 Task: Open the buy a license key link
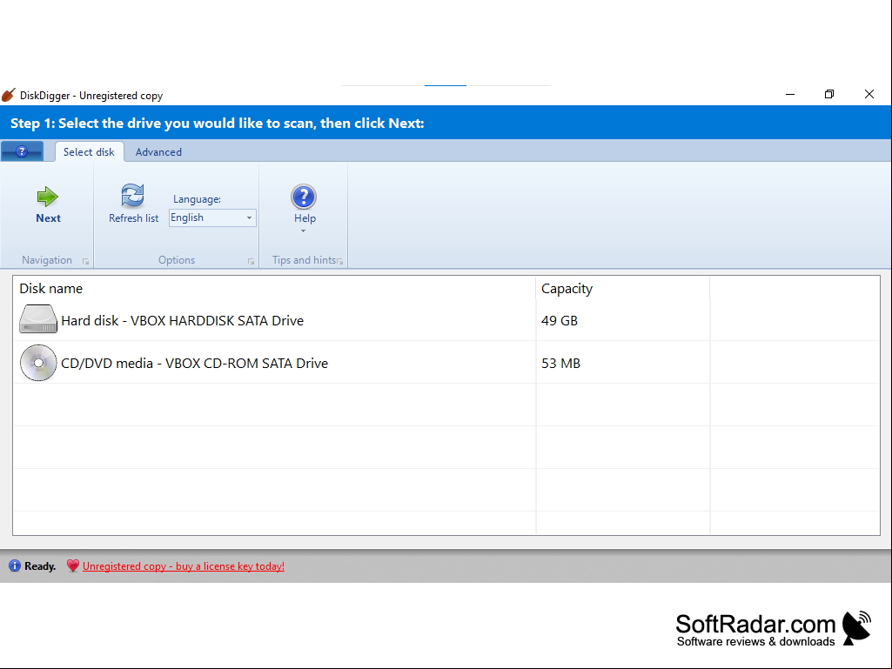pos(183,566)
